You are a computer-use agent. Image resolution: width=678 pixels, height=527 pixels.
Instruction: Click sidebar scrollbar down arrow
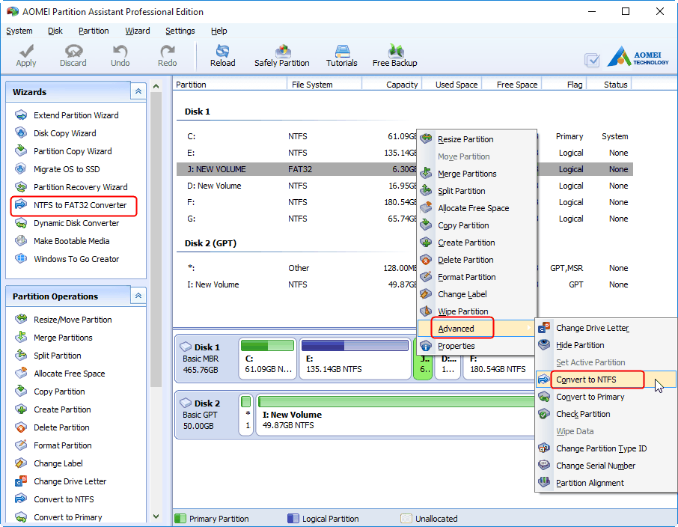tap(156, 517)
